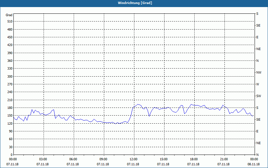Select the 60 y-axis tick label

pyautogui.click(x=11, y=139)
